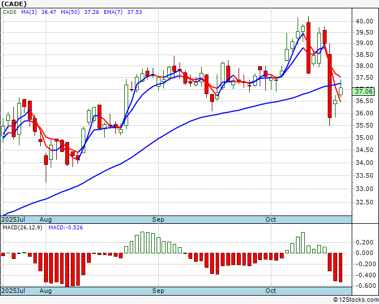Click Aug on price chart time axis

(46, 219)
